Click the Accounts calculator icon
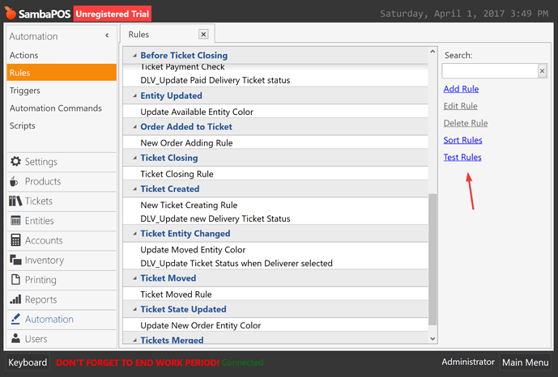The image size is (558, 377). (x=15, y=240)
